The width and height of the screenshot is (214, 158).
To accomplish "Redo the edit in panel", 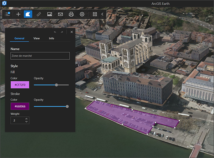I will 62,32.
